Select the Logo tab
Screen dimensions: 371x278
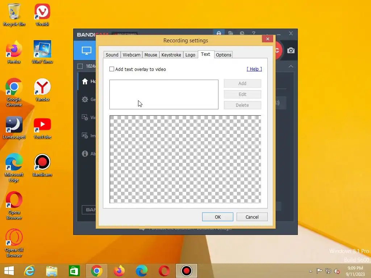(x=190, y=55)
